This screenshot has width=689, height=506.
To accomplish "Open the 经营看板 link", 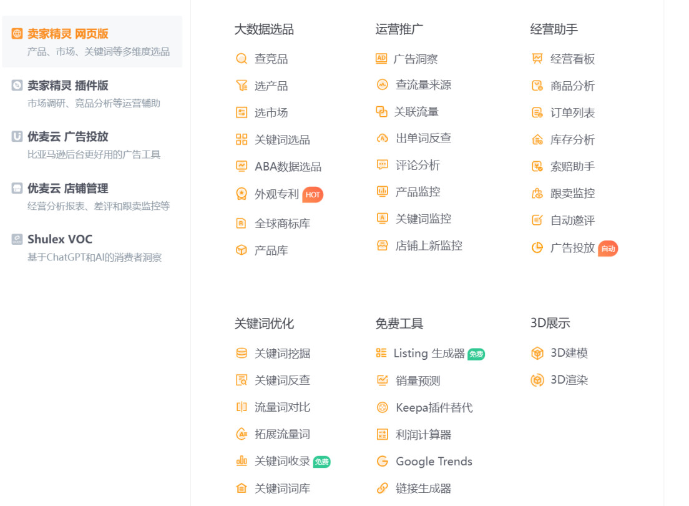I will click(572, 59).
